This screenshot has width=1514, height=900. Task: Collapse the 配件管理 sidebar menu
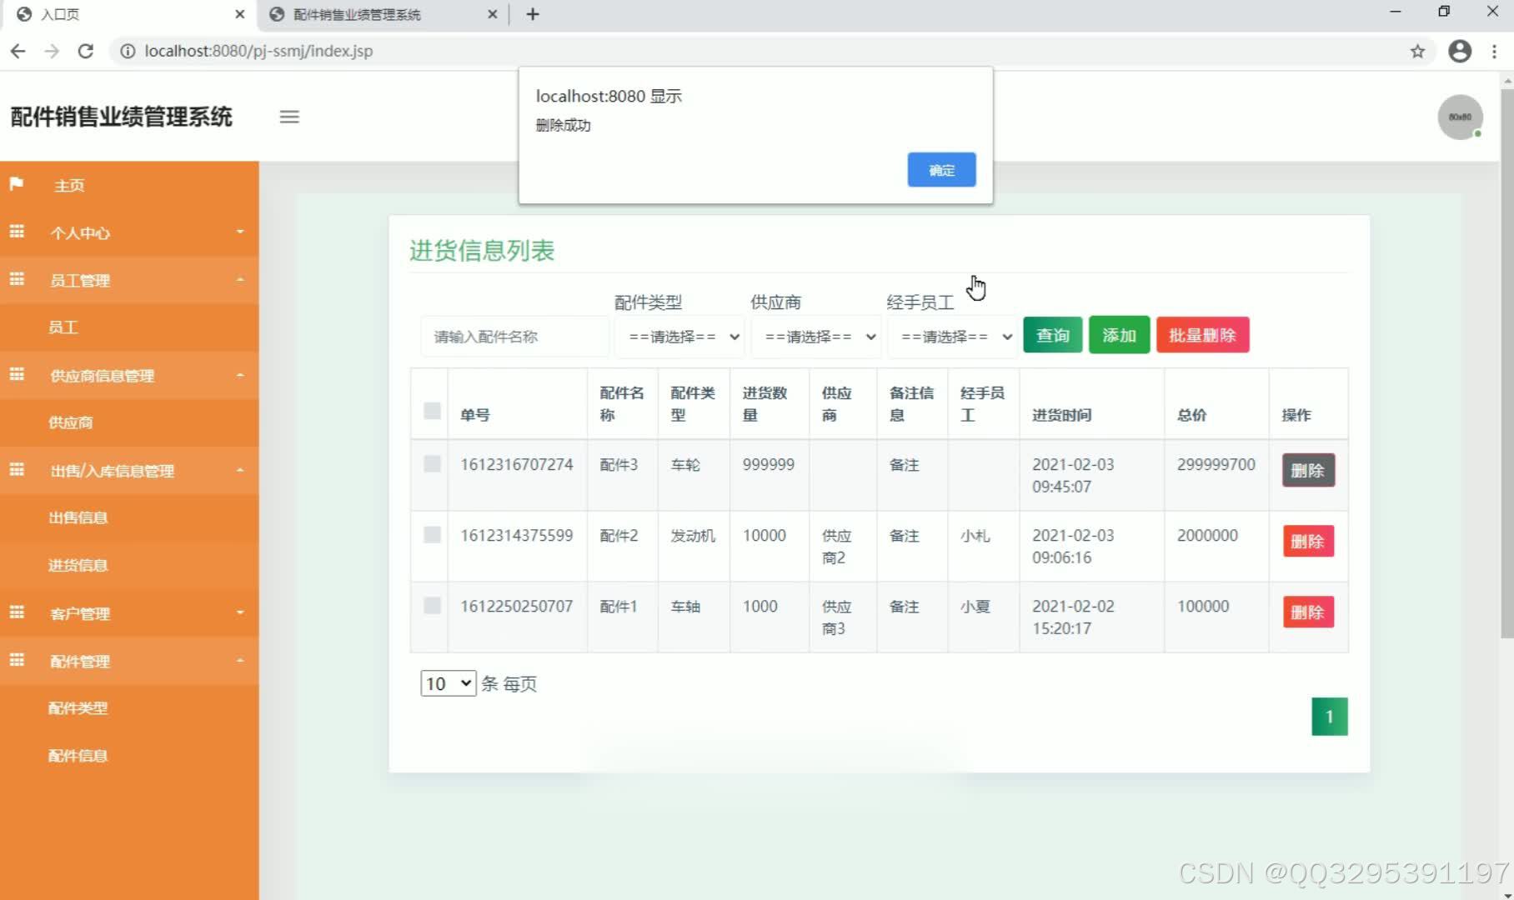pyautogui.click(x=129, y=661)
